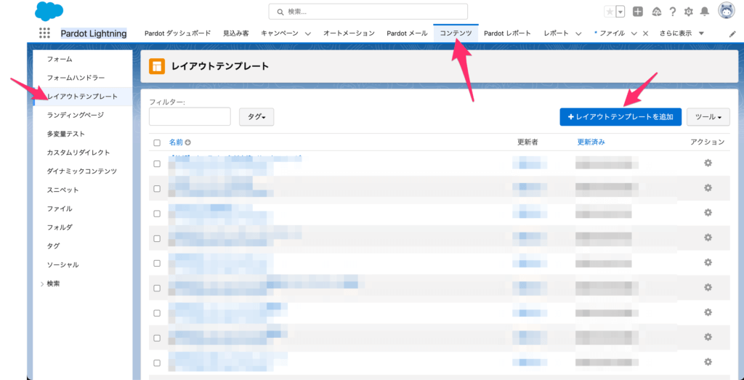The width and height of the screenshot is (744, 380).
Task: Open the タグ dropdown filter
Action: click(x=256, y=117)
